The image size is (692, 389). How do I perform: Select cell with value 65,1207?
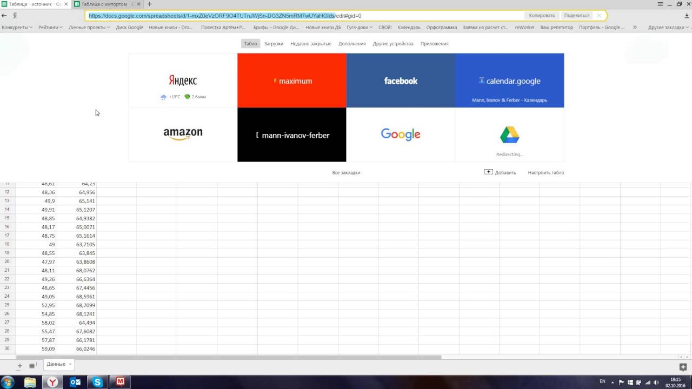76,210
